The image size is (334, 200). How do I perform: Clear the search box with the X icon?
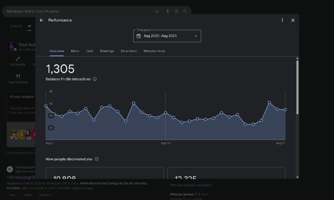tap(157, 12)
